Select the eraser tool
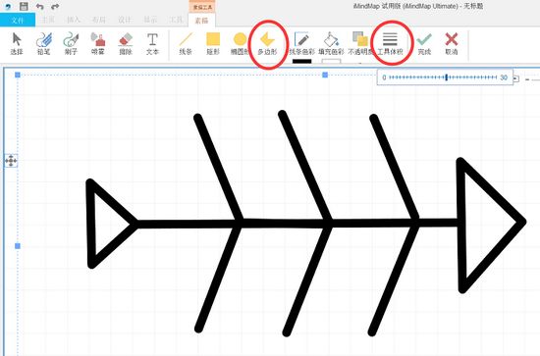This screenshot has width=540, height=356. click(126, 43)
